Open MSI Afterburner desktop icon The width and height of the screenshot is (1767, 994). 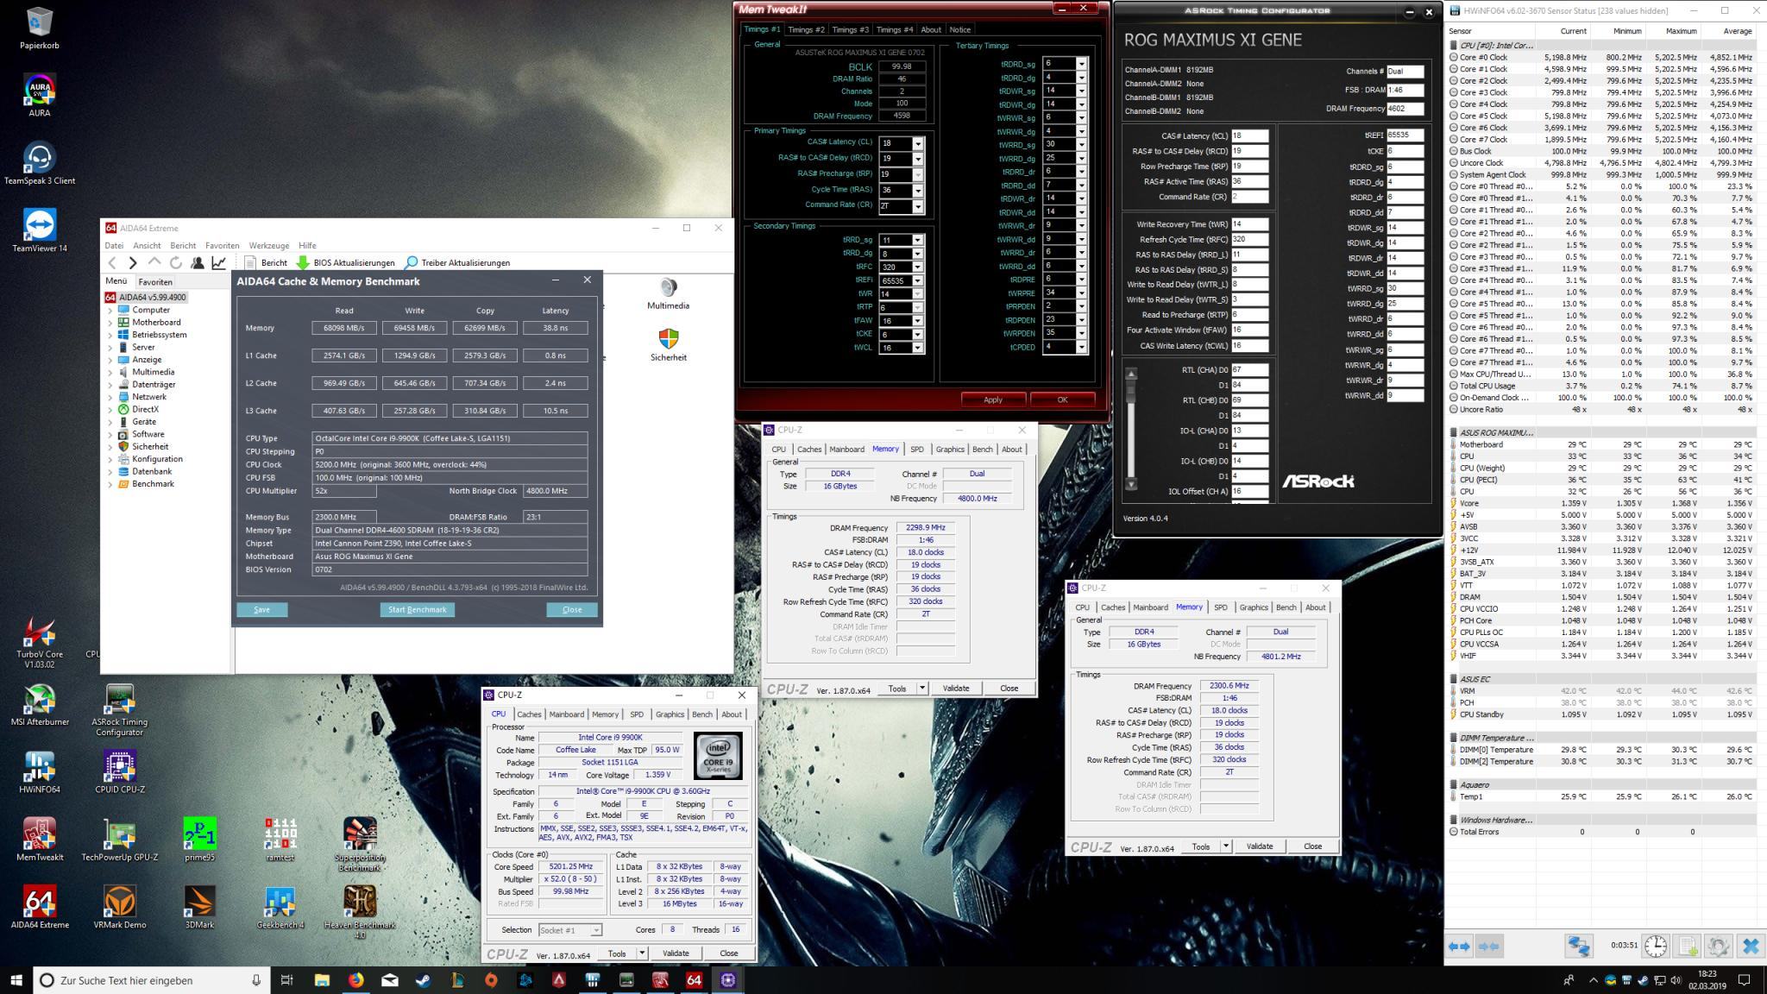(x=40, y=704)
